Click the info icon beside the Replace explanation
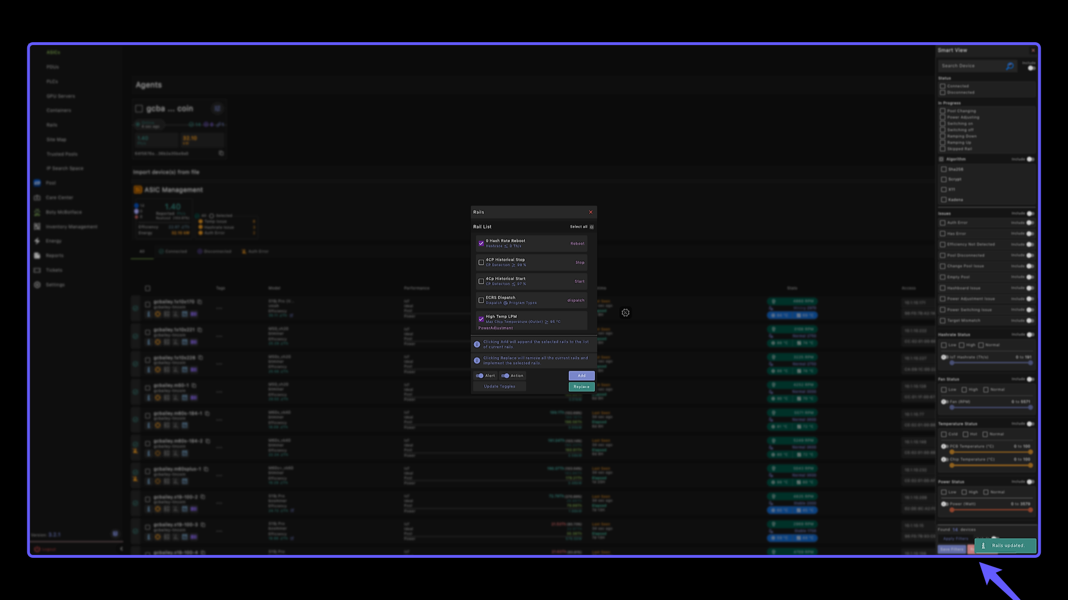The height and width of the screenshot is (600, 1068). (x=477, y=361)
